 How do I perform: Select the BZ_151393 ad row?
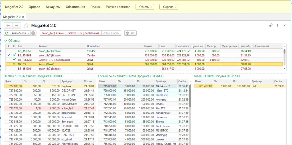tap(144, 68)
